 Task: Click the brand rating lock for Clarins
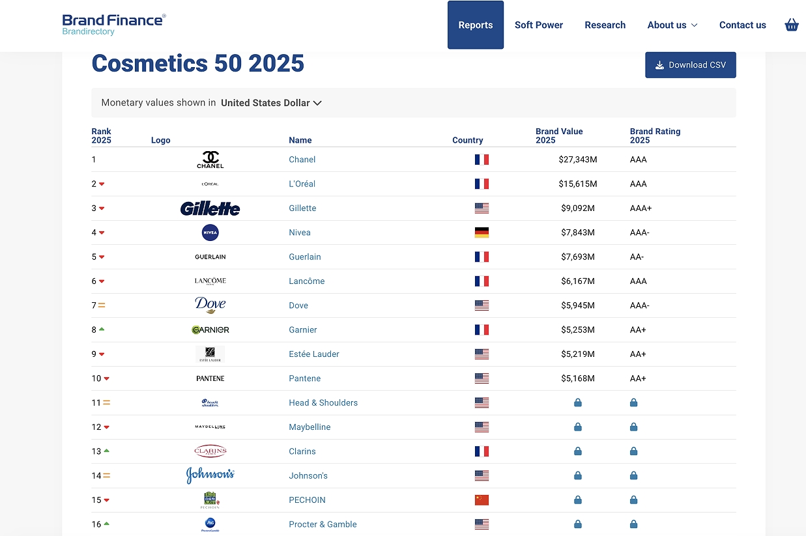pyautogui.click(x=634, y=451)
